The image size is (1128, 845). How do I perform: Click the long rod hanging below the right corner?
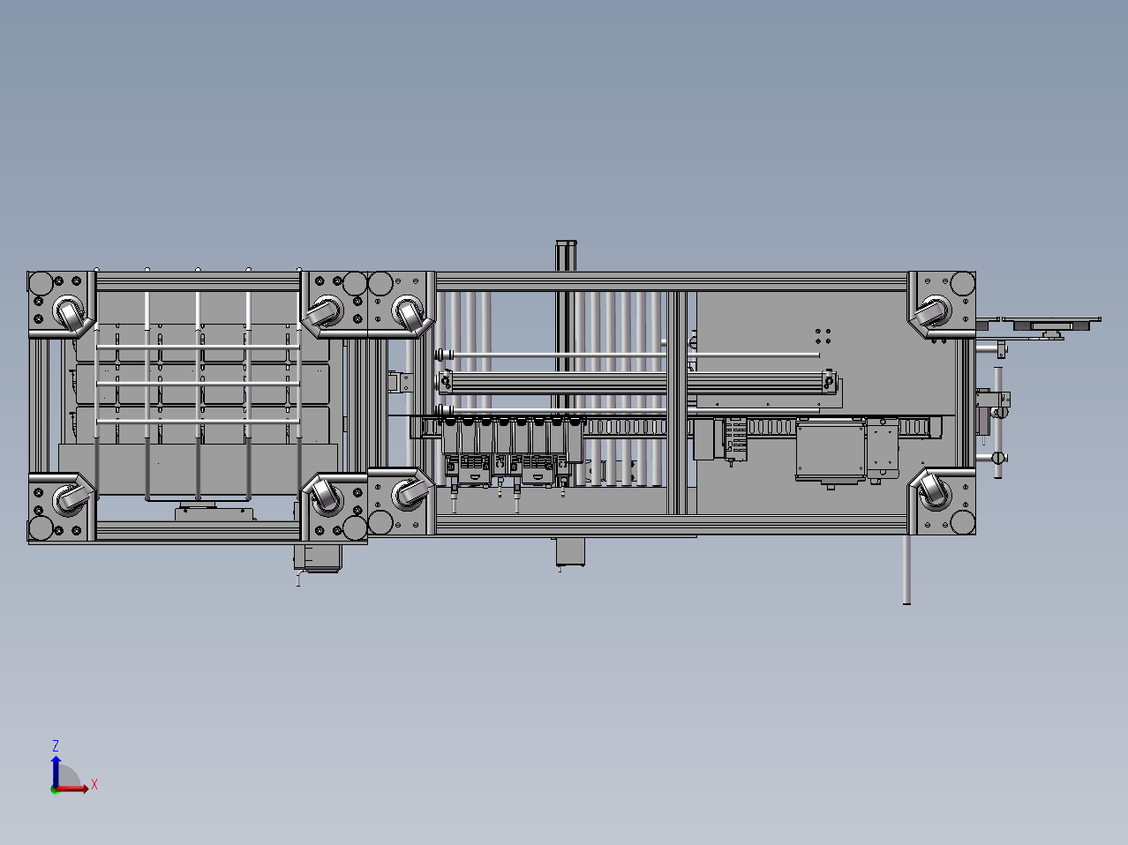tap(906, 569)
